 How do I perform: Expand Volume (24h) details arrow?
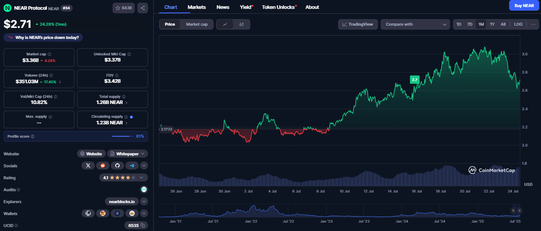(60, 82)
